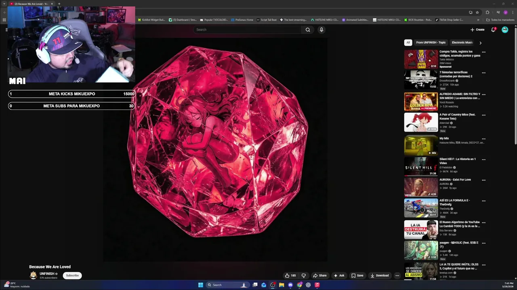Open File Explorer from the taskbar
The height and width of the screenshot is (290, 517).
click(282, 285)
